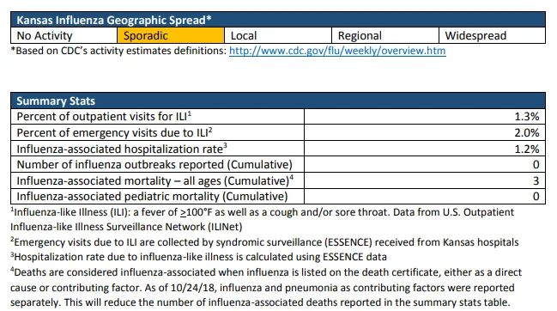Image resolution: width=557 pixels, height=311 pixels.
Task: Click the 1.3% outpatient value
Action: [x=527, y=117]
